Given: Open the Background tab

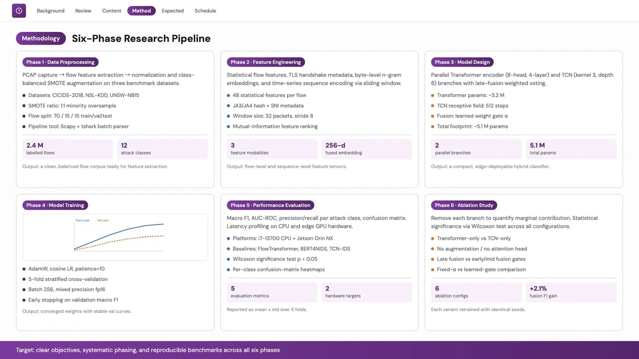Looking at the screenshot, I should (x=50, y=10).
